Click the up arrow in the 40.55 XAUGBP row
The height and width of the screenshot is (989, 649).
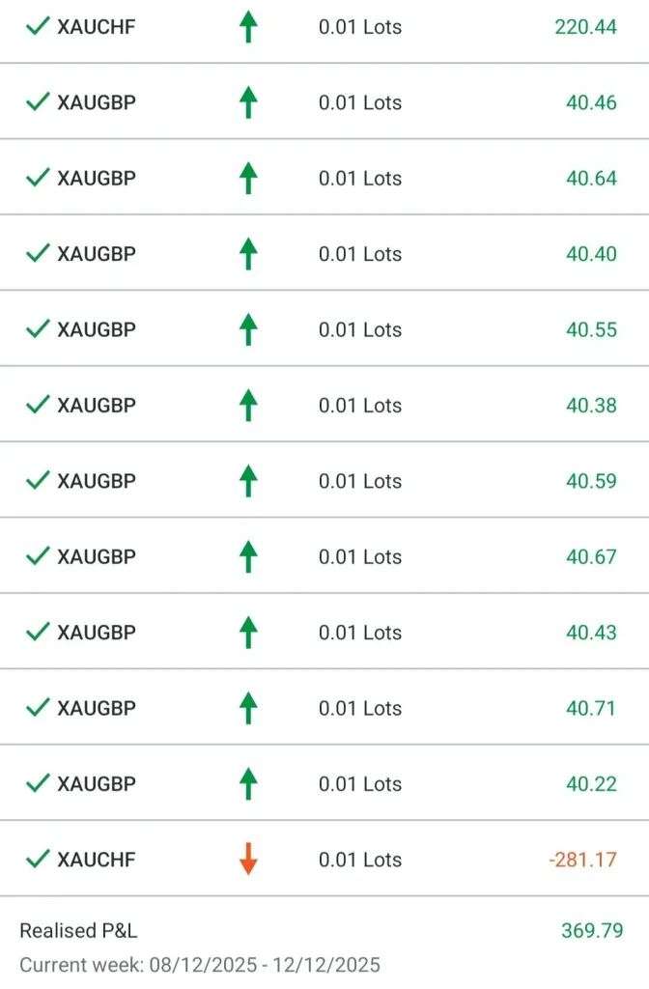(x=248, y=329)
